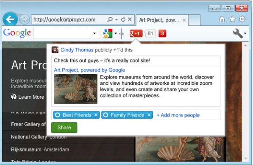Viewport: 253px width, 165px height.
Task: Click the page scrollbar down arrow
Action: (245, 158)
